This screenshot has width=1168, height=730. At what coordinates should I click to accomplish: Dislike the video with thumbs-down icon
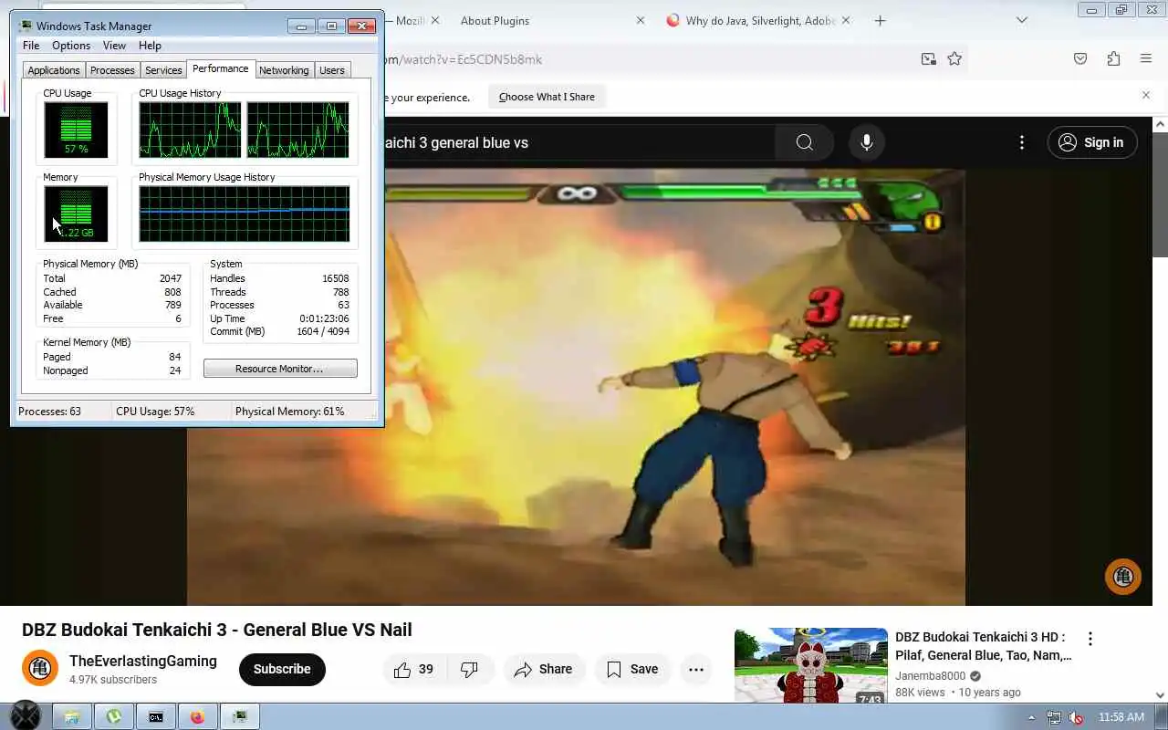tap(470, 669)
